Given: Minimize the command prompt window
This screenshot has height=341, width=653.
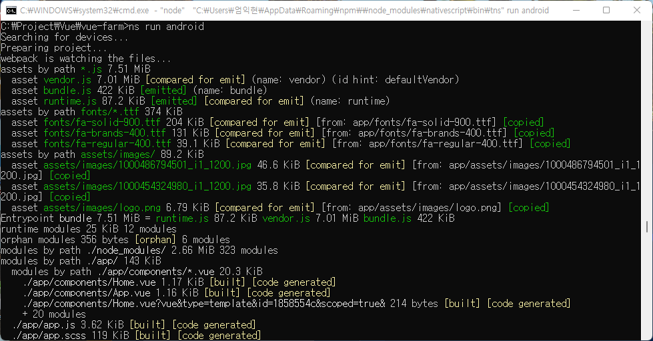Looking at the screenshot, I should click(x=575, y=10).
